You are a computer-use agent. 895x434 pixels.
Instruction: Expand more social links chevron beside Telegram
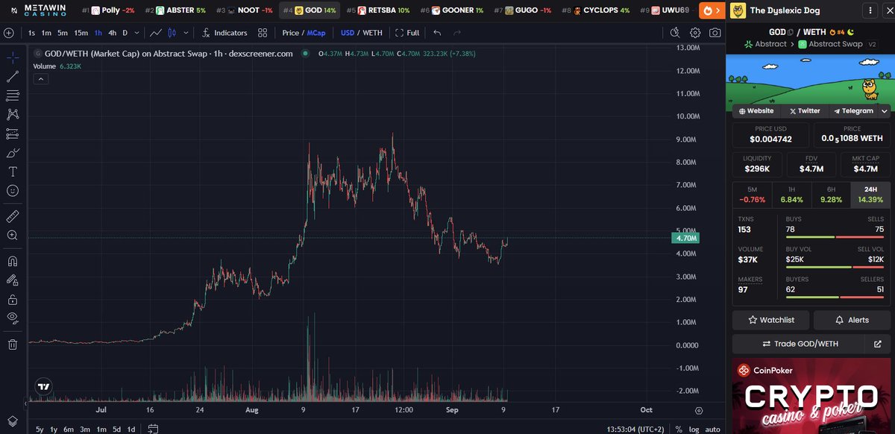(885, 111)
